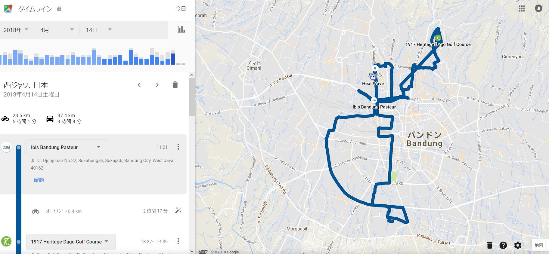Click the hotel bed icon beside Ibis Bandung Pasteur
This screenshot has height=254, width=549.
[x=6, y=147]
